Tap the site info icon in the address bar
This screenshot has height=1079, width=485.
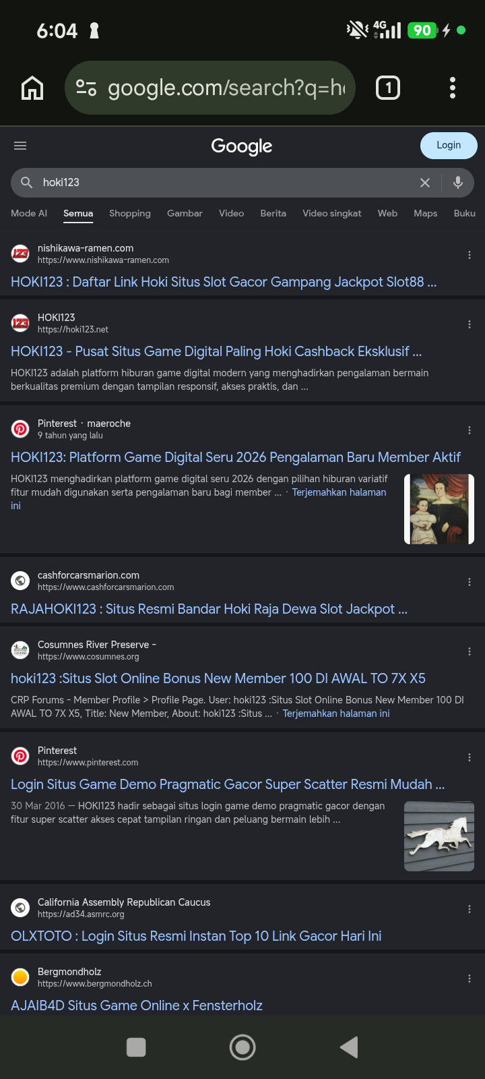coord(86,88)
